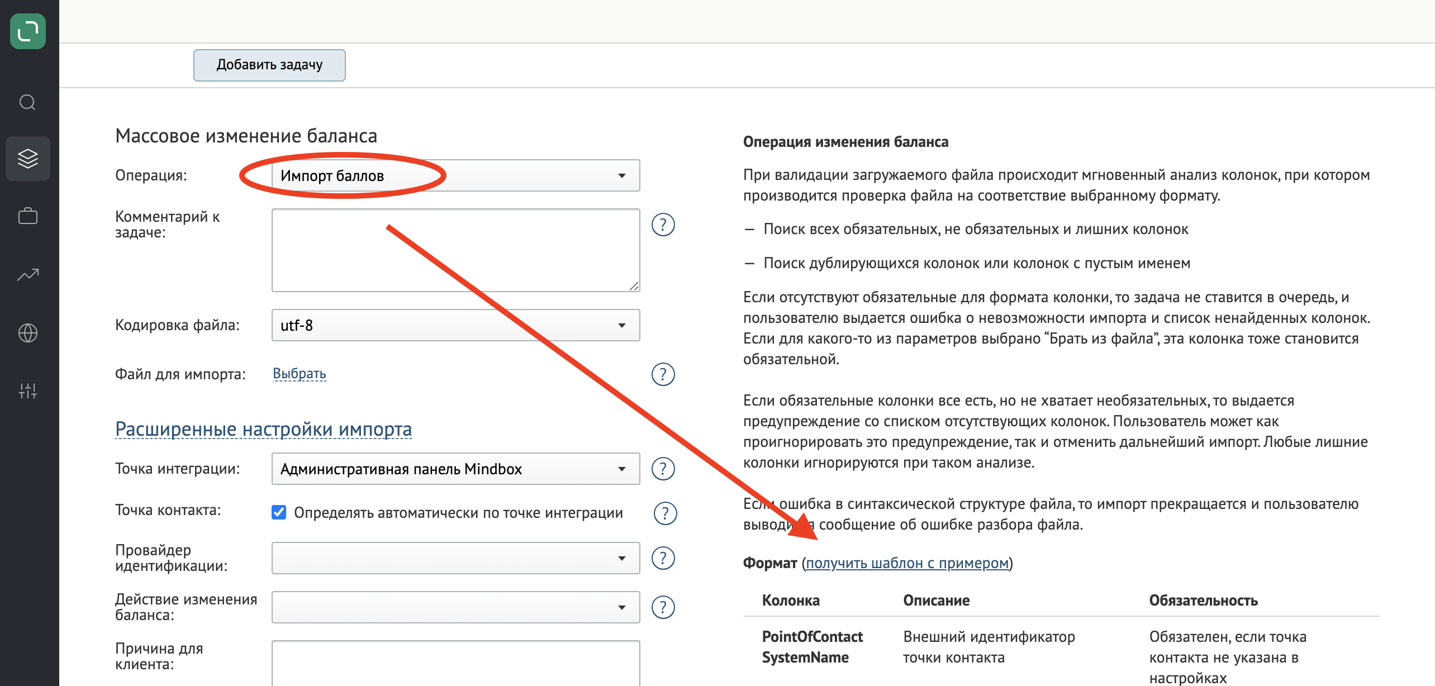The image size is (1435, 686).
Task: Click the Добавить задачу button
Action: [x=269, y=65]
